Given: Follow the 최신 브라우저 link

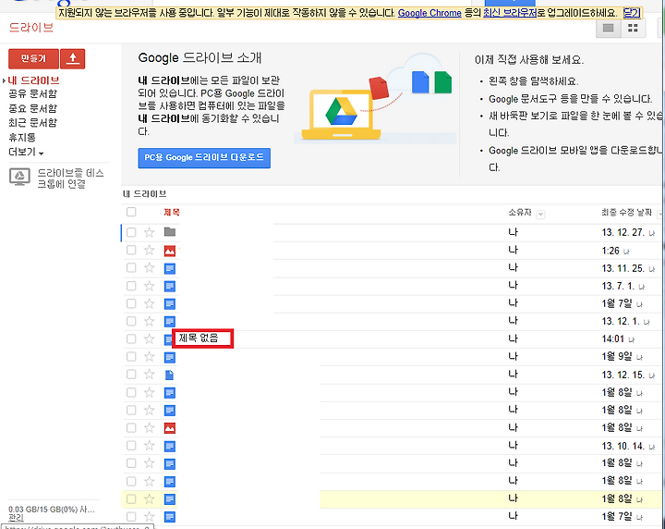Looking at the screenshot, I should point(510,13).
